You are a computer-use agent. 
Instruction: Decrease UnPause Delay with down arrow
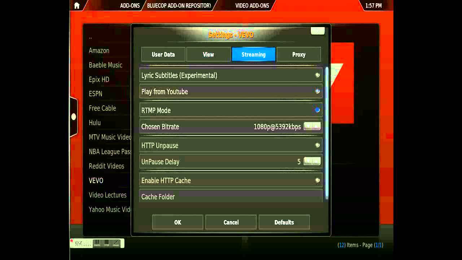308,161
